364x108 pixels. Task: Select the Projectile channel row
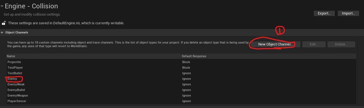click(181, 62)
